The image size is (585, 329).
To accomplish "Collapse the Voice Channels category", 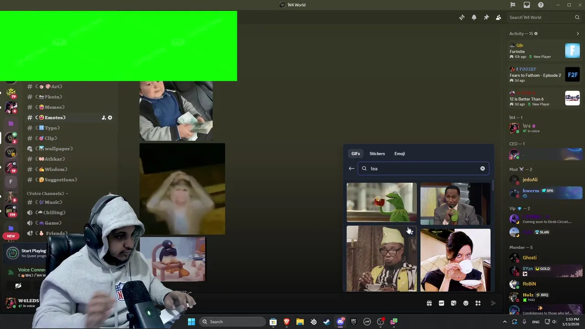I will point(48,194).
